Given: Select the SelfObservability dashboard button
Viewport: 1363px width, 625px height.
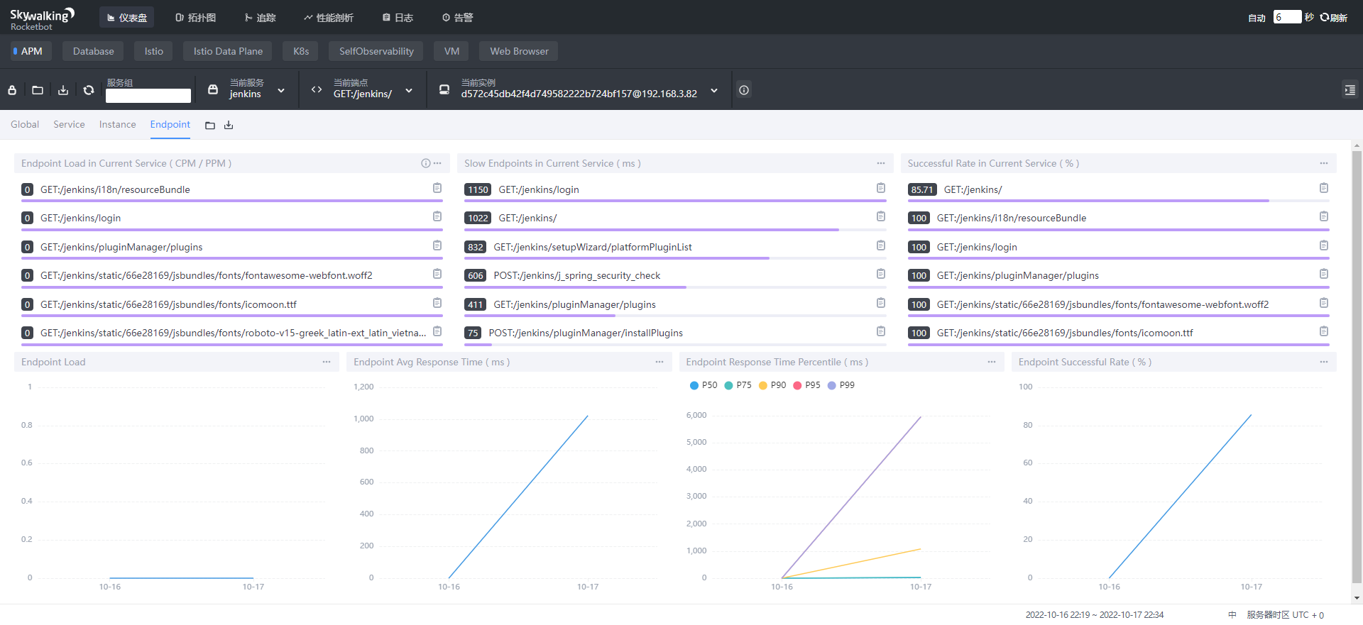Looking at the screenshot, I should click(376, 51).
